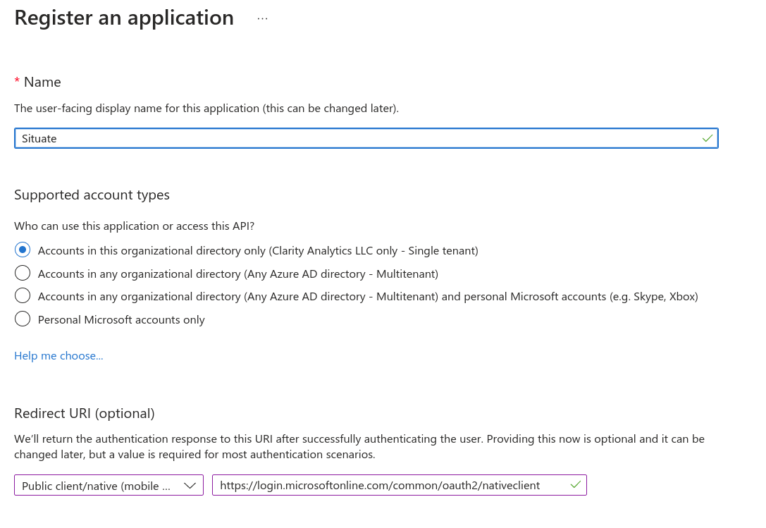Click the Register an application page title
Screen dimensions: 766x528
[x=124, y=18]
